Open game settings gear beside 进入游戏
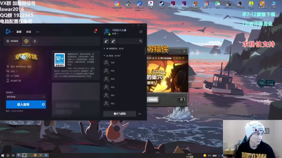Screen dimensions: 282x158 click(x=43, y=104)
